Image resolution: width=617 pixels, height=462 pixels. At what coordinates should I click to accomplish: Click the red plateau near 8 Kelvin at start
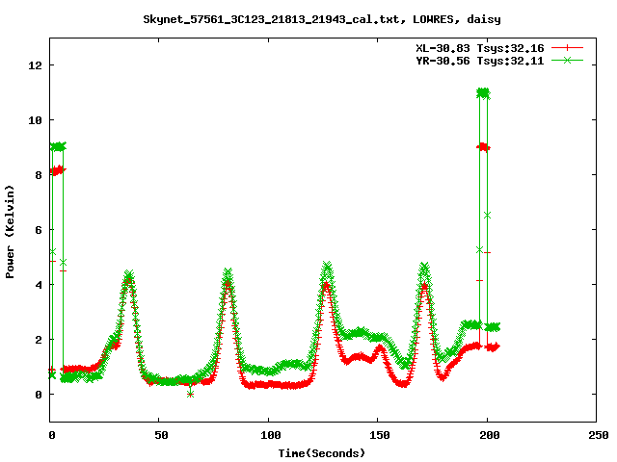(58, 170)
